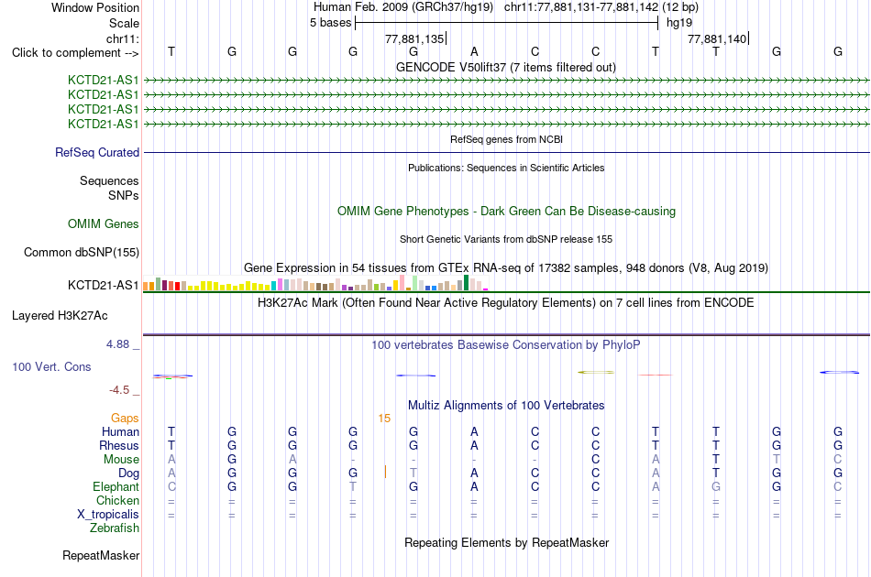Open the 'H3K27Ac Mark' ENCODE track title
Viewport: 871px width, 577px height.
[x=505, y=303]
